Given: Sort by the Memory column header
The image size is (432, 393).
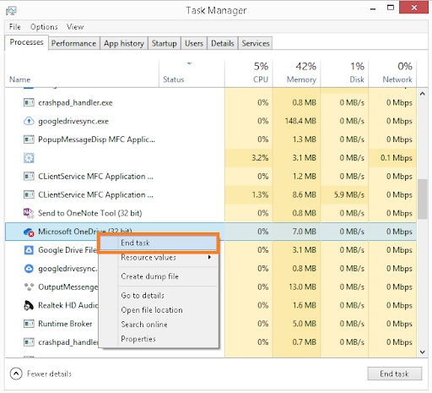Looking at the screenshot, I should point(296,74).
